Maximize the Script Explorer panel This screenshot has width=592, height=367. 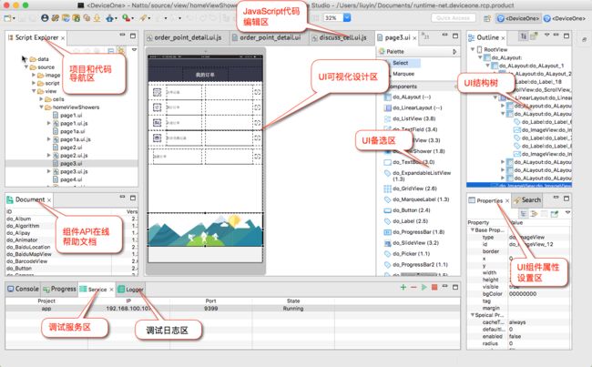click(133, 36)
